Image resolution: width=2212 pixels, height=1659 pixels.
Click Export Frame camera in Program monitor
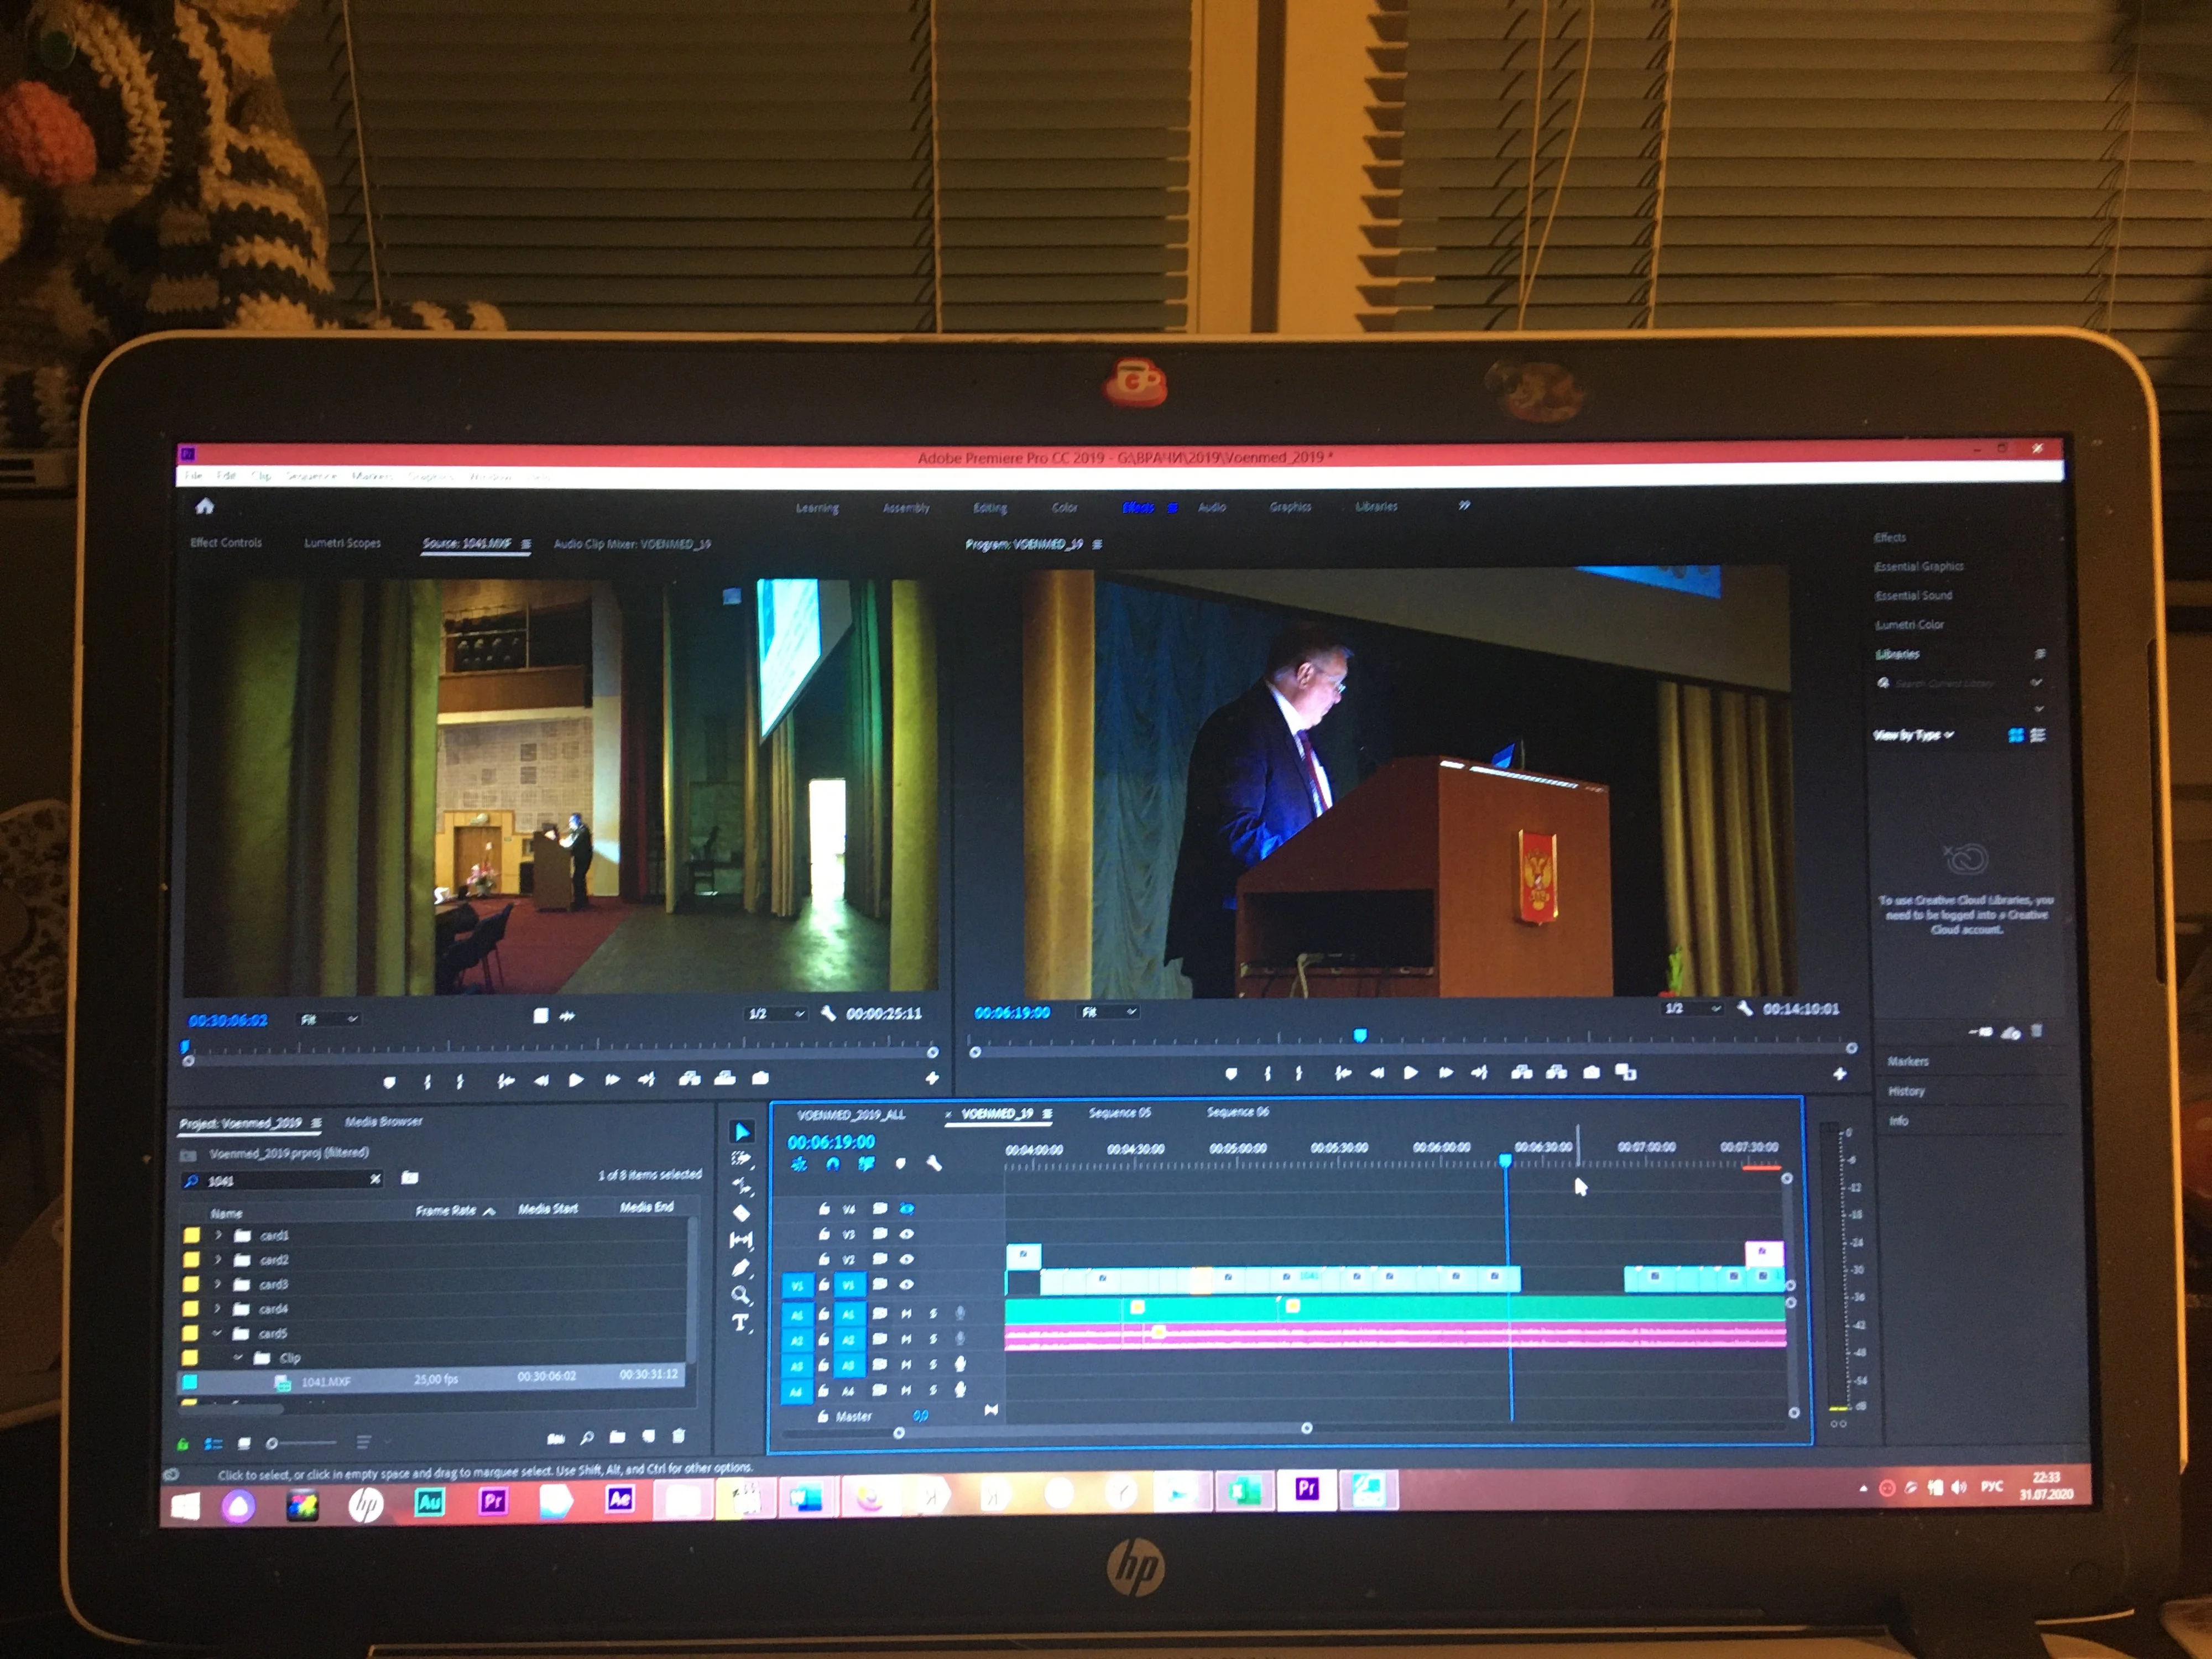click(1591, 1072)
